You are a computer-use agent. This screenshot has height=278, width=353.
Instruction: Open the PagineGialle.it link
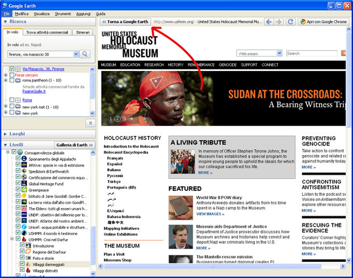pyautogui.click(x=34, y=91)
